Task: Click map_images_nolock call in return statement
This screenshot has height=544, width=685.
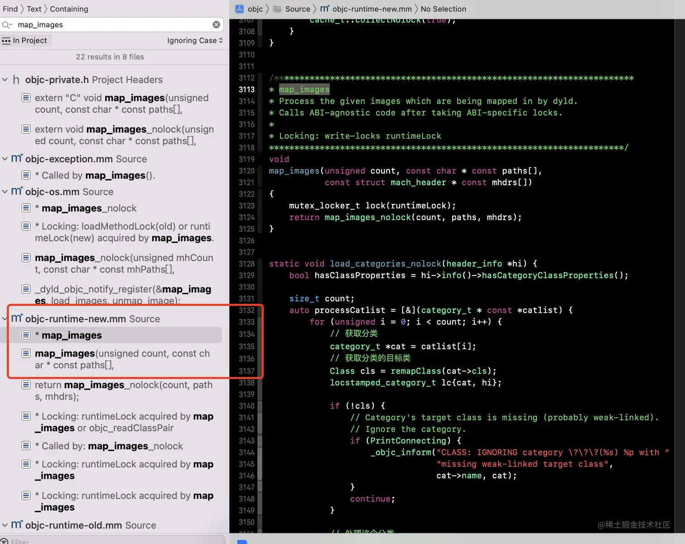Action: [x=367, y=217]
